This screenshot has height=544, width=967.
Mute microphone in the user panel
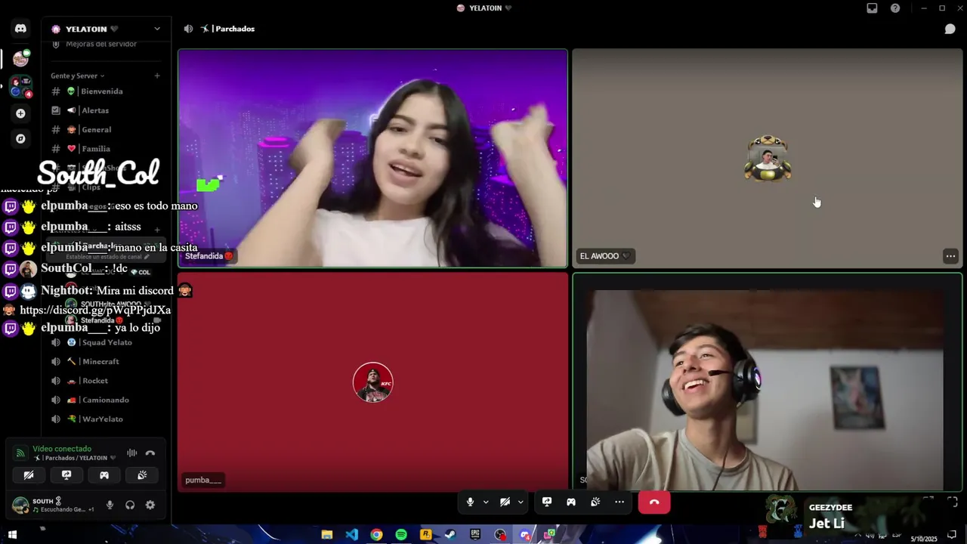(x=110, y=505)
